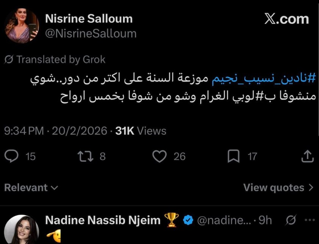Open the share upload icon
The width and height of the screenshot is (319, 244).
coord(307,156)
